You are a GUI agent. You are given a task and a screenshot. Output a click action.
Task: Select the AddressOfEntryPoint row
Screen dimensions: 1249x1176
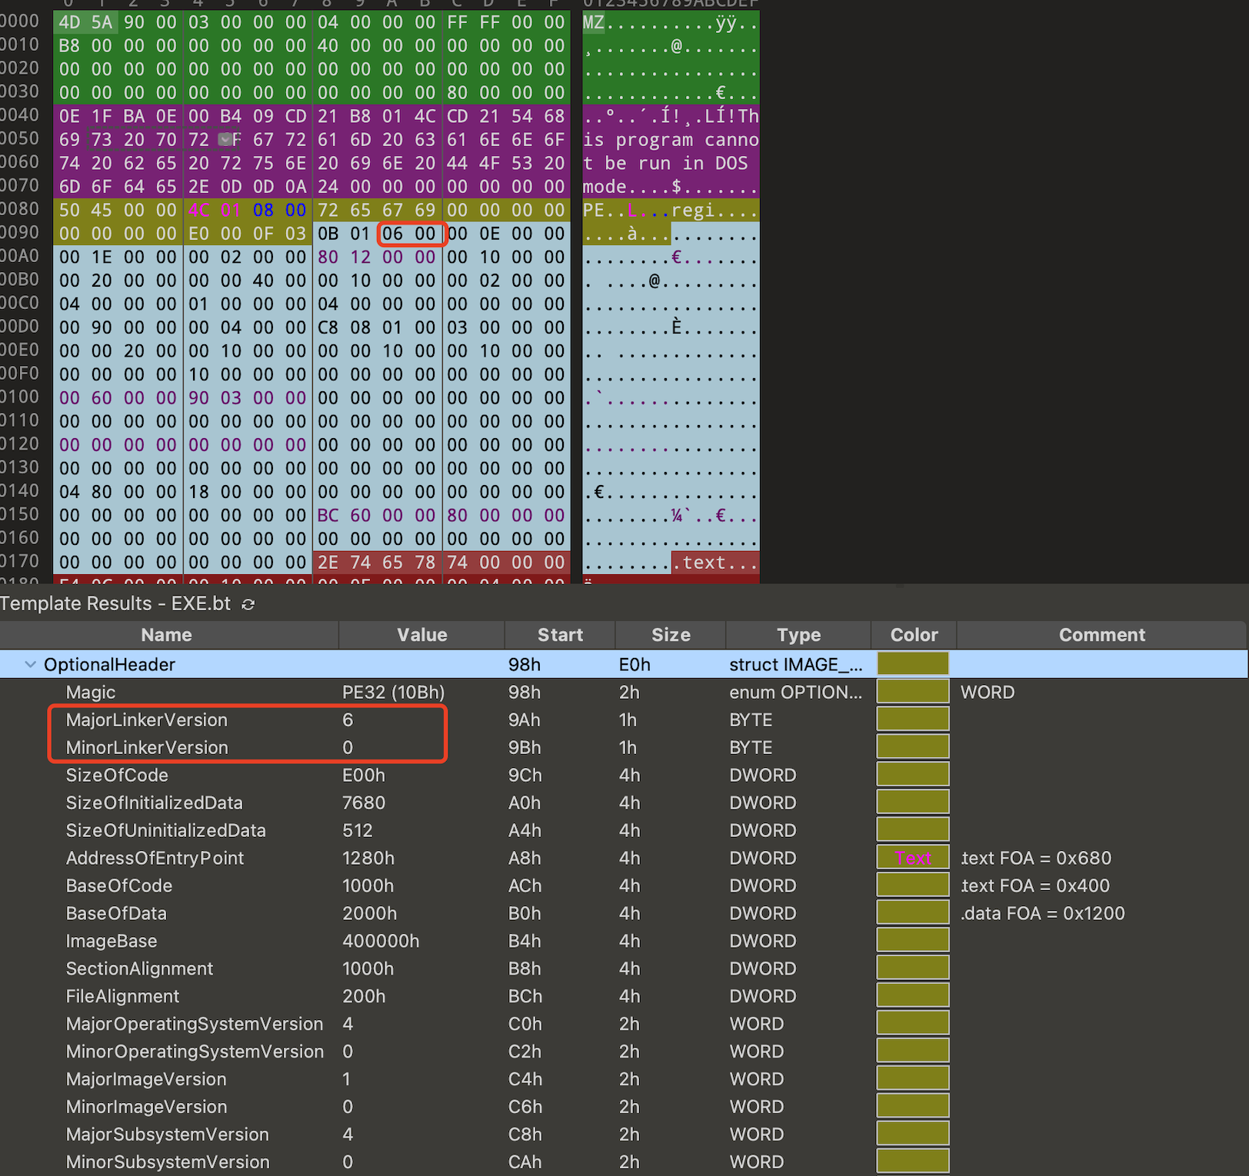click(155, 859)
